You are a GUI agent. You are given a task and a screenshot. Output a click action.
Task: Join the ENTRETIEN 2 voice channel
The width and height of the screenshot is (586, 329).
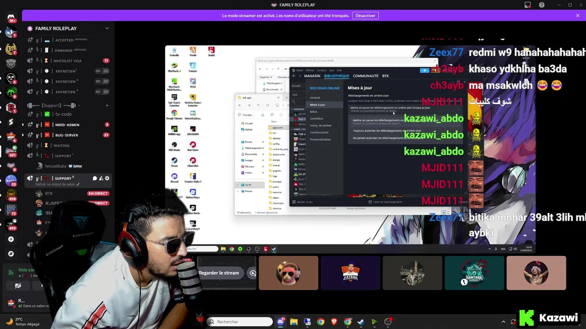coord(69,81)
